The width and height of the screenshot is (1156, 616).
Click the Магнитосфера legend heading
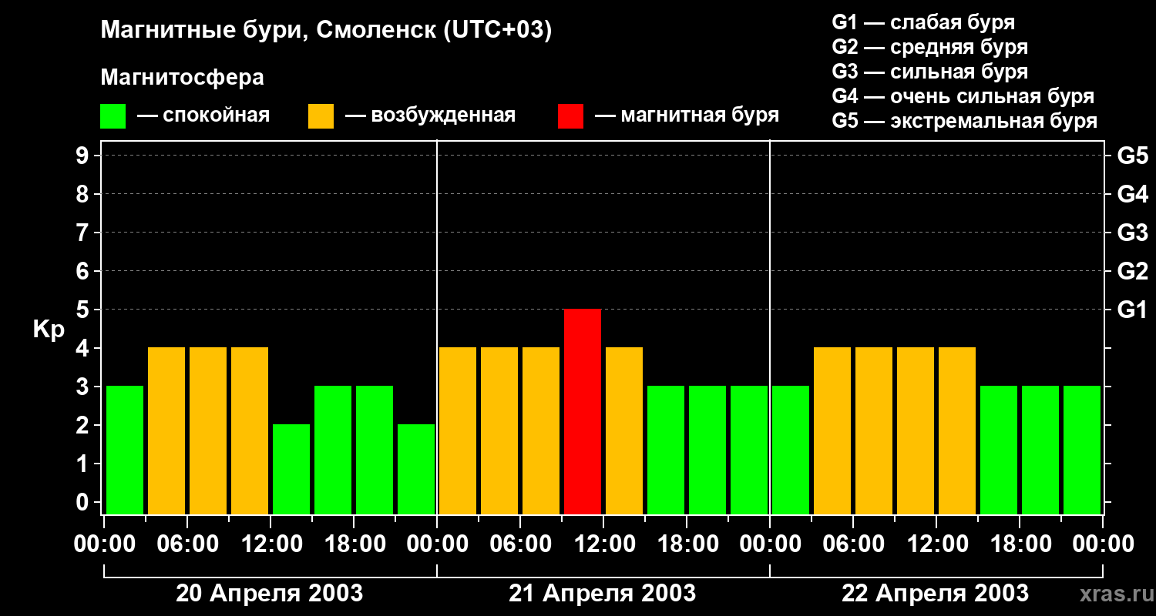(x=182, y=78)
